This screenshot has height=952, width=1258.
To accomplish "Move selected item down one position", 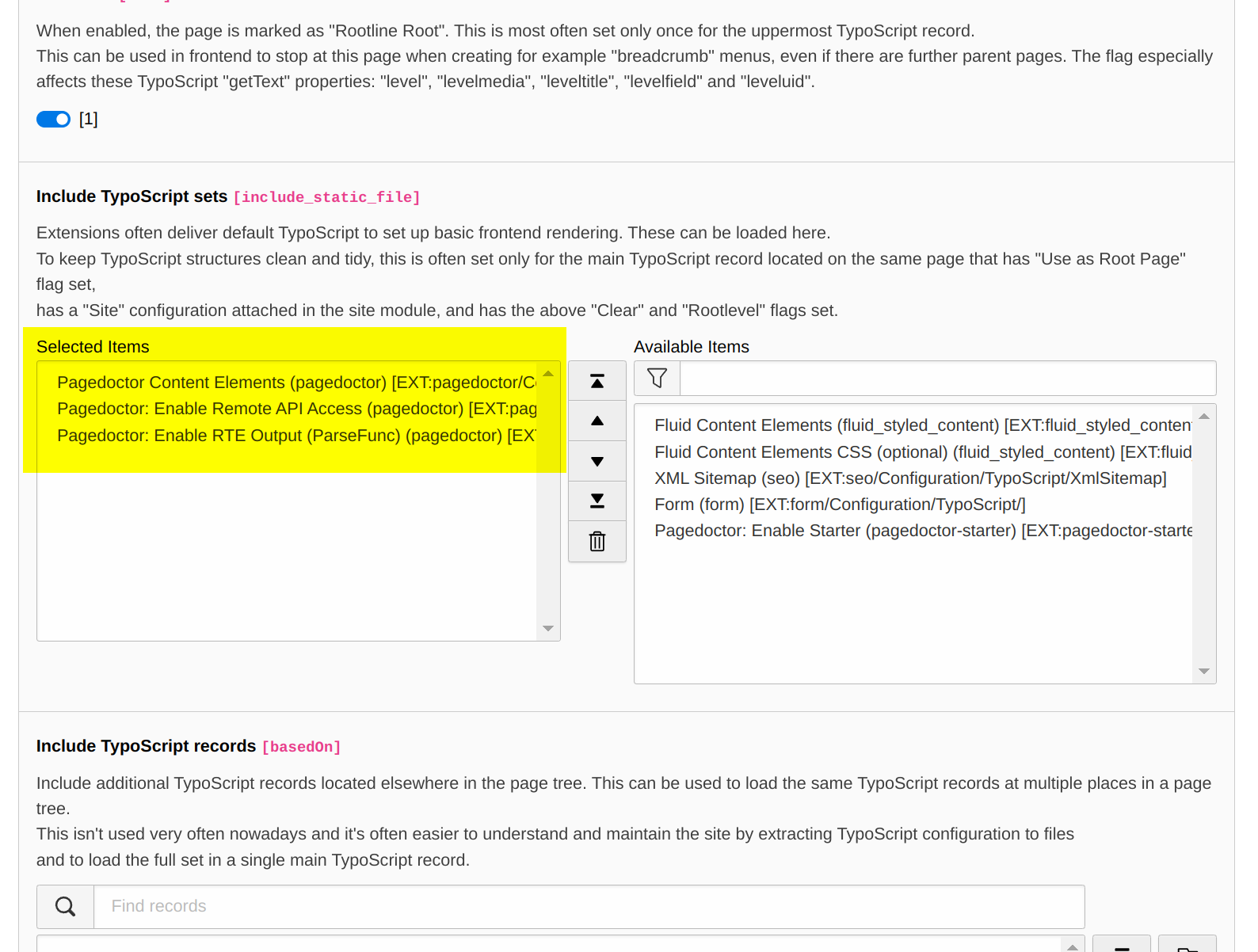I will point(597,461).
